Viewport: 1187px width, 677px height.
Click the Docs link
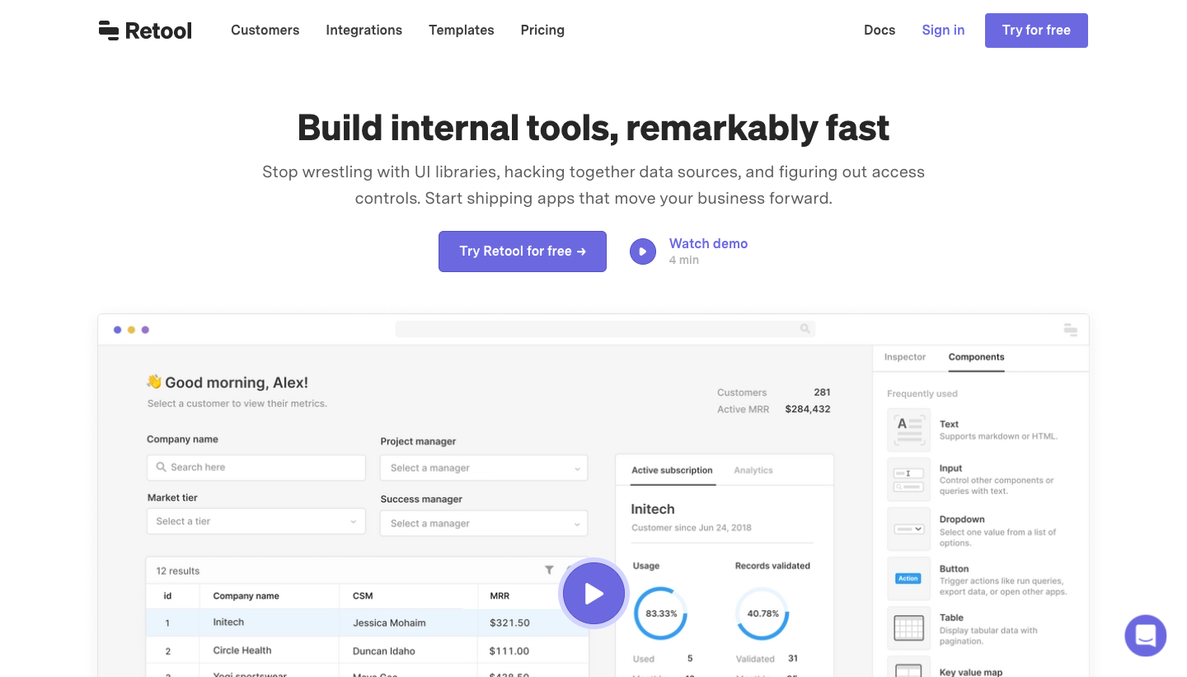tap(880, 31)
